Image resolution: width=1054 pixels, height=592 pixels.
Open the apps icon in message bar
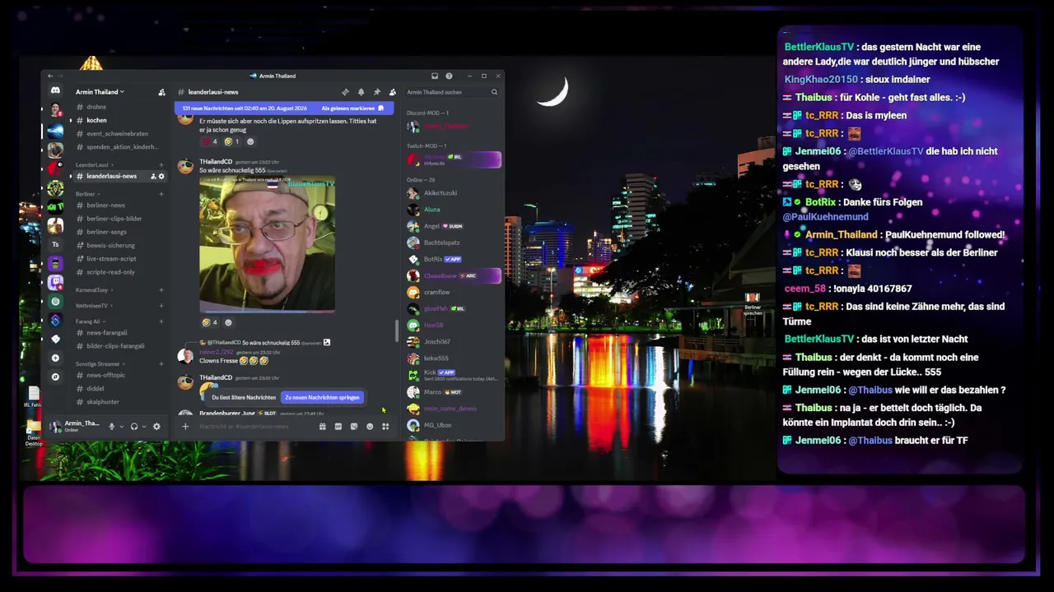(385, 427)
